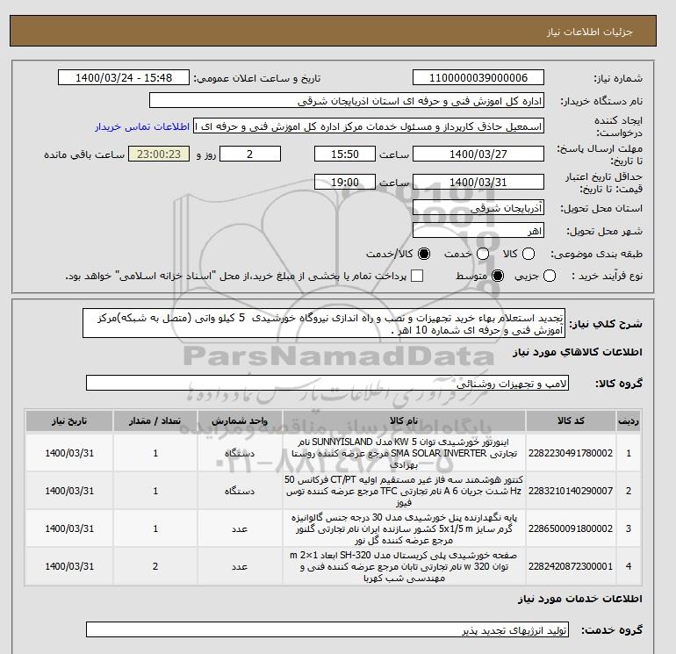Screen dimensions: 676x654
Task: Open the اطلاعات تماس خریدار link
Action: pos(142,126)
